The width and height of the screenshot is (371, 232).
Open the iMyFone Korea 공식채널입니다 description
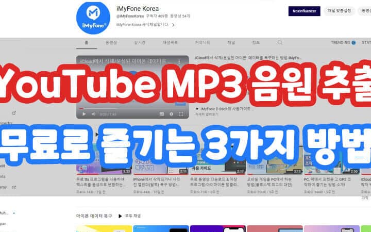pyautogui.click(x=143, y=25)
